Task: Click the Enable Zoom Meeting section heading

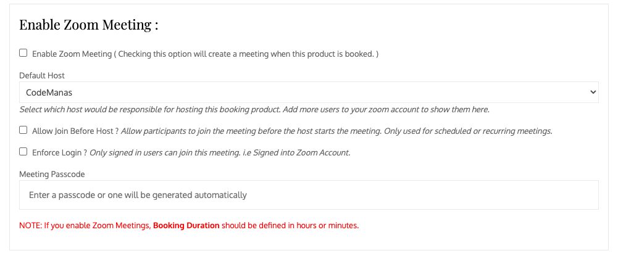Action: click(89, 25)
